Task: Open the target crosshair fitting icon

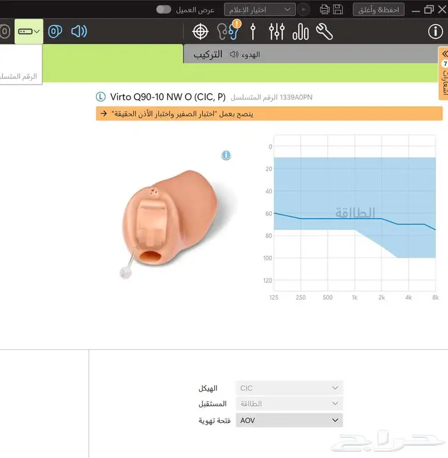Action: pos(200,31)
